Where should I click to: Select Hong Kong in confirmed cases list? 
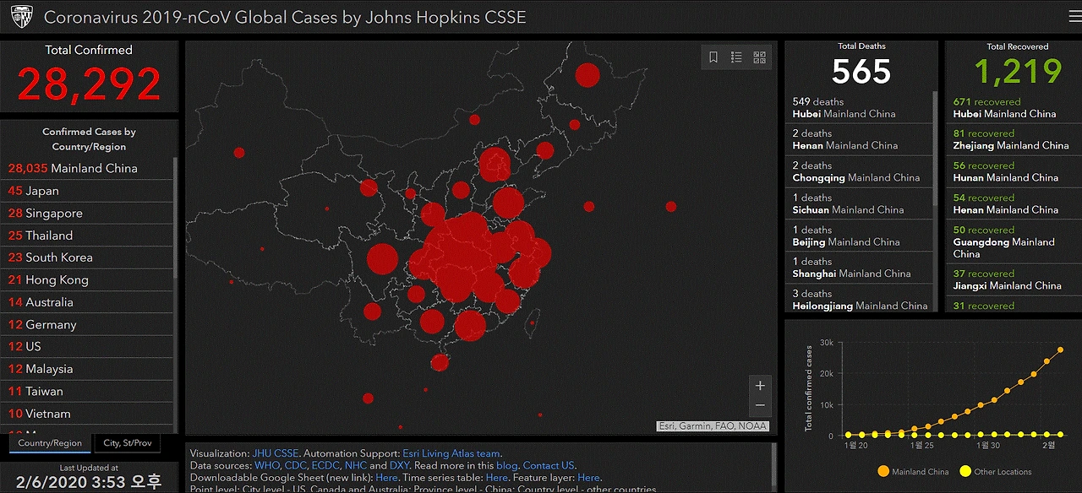click(x=88, y=279)
